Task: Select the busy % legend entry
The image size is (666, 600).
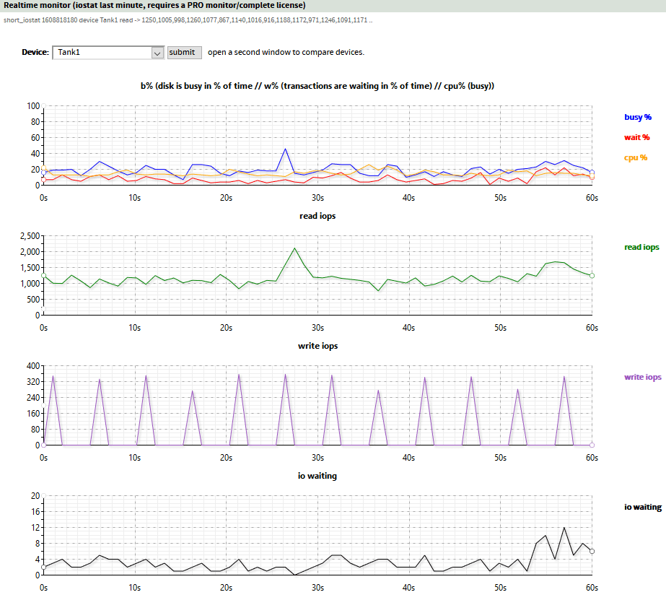Action: tap(637, 117)
